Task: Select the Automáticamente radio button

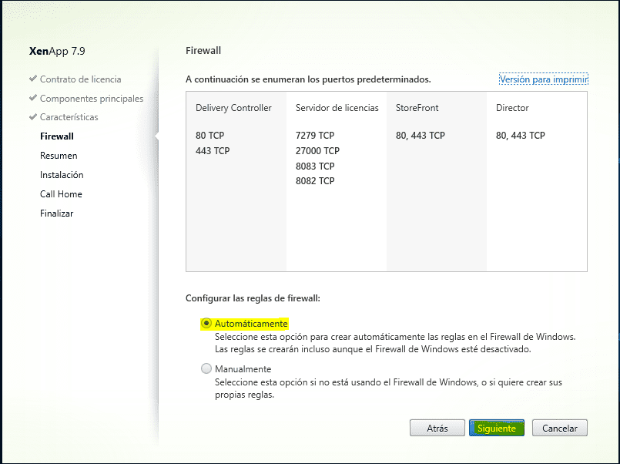Action: pos(206,324)
